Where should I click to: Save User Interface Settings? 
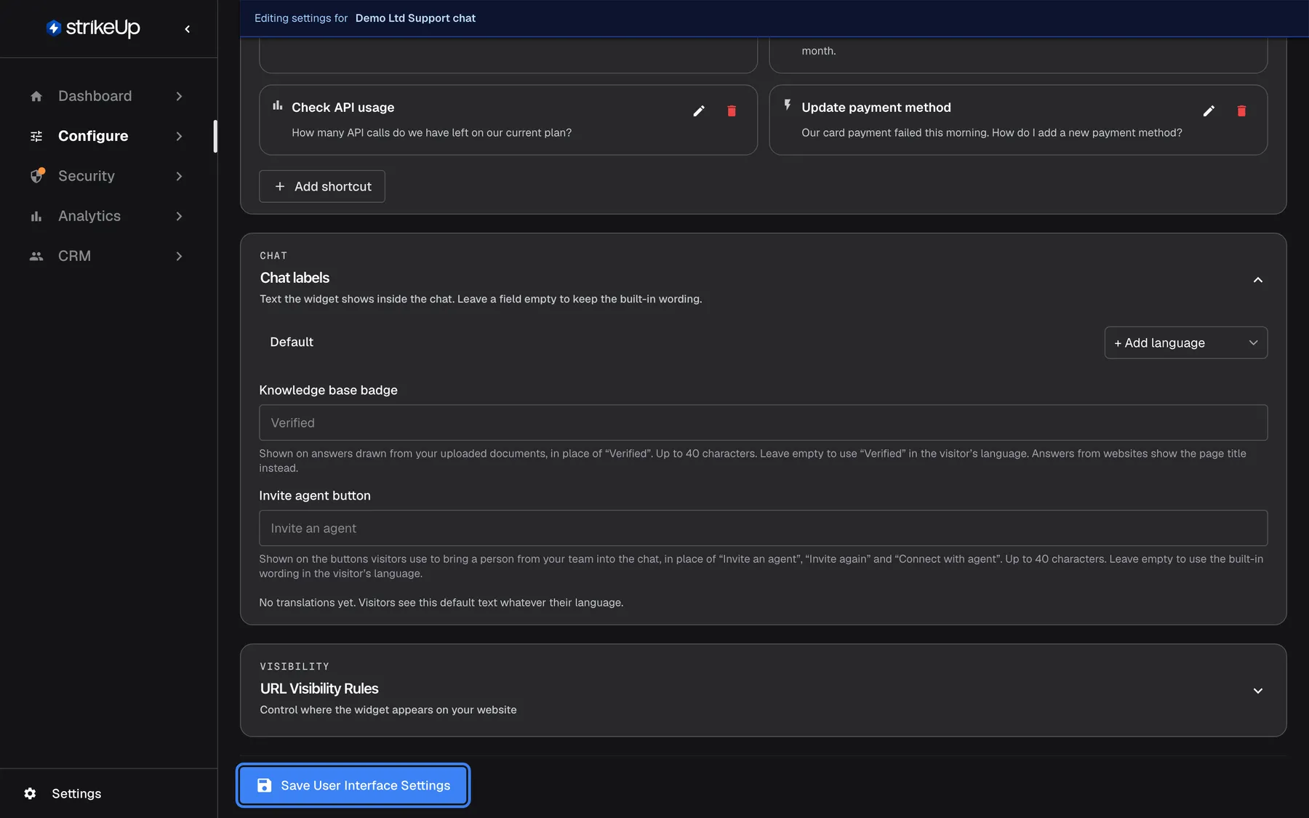click(x=353, y=785)
